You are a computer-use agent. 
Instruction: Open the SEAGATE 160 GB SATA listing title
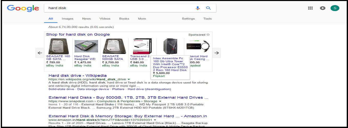(x=58, y=58)
